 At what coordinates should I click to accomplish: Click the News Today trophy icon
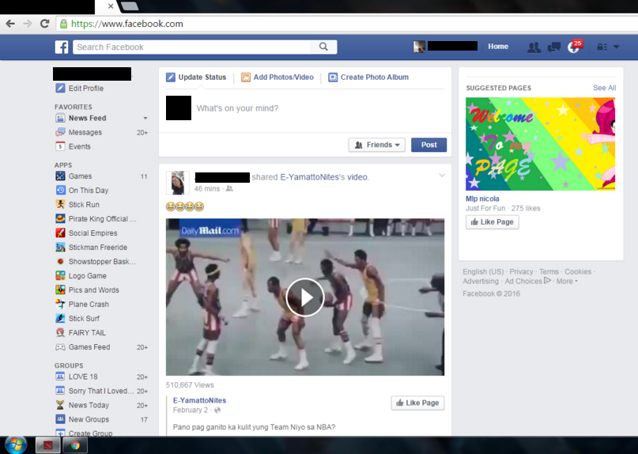coord(60,406)
